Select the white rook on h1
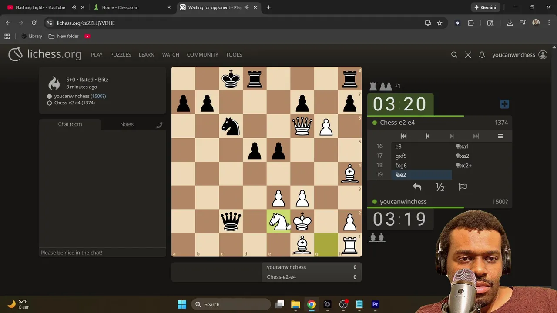Screen dimensions: 557x313 pos(349,245)
